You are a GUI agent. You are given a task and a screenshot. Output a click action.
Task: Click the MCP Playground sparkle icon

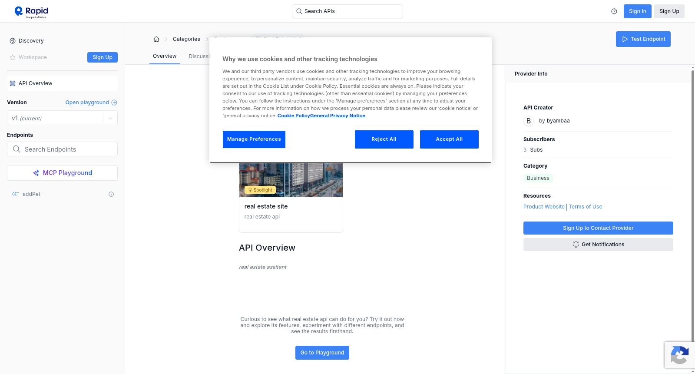click(36, 173)
